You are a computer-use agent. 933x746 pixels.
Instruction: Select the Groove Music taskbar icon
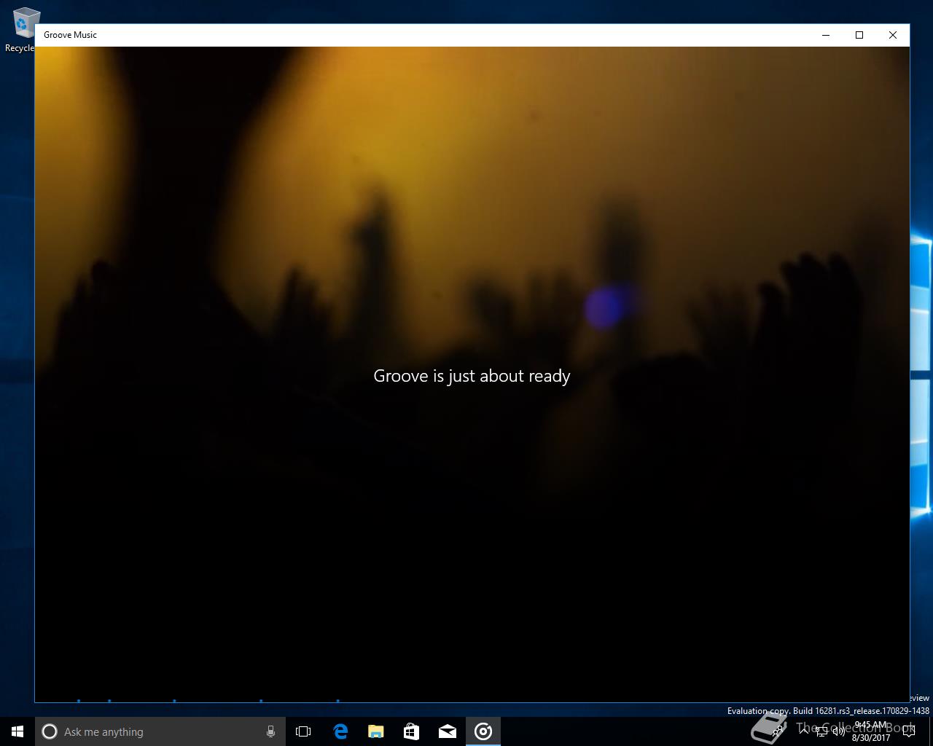483,731
